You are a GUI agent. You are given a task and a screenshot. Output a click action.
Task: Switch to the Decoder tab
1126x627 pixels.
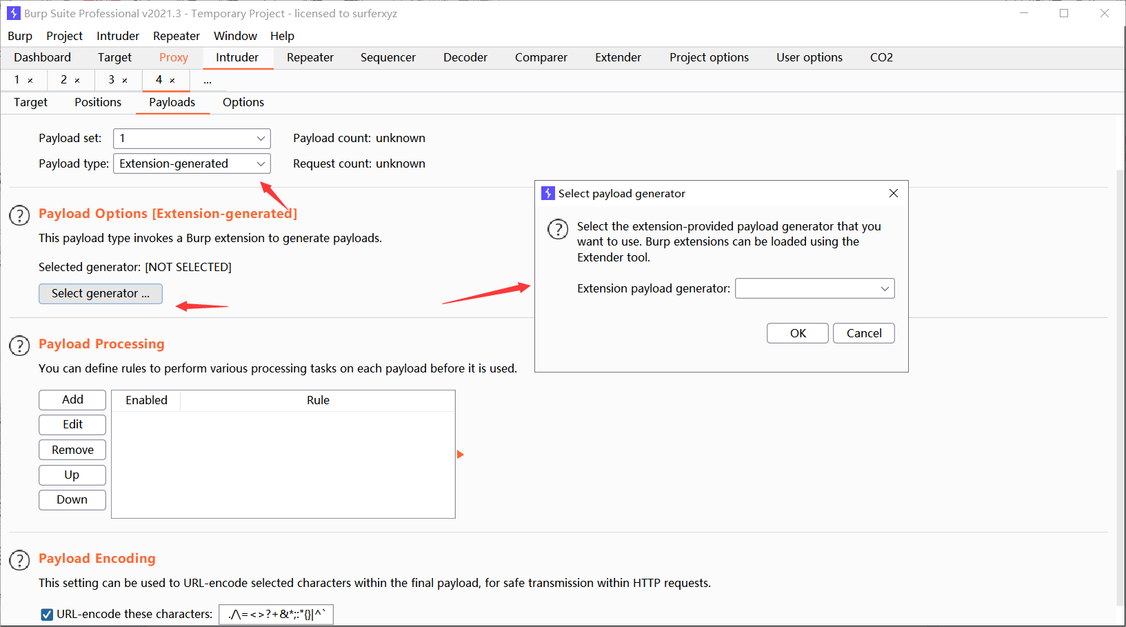[x=465, y=57]
